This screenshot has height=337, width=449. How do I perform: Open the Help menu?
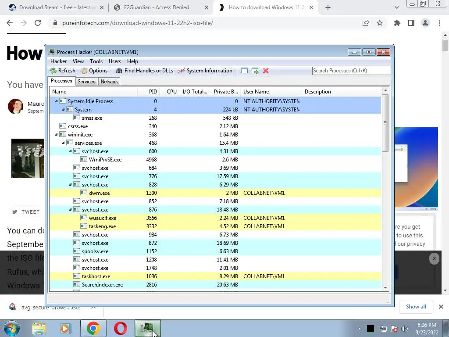pos(132,61)
